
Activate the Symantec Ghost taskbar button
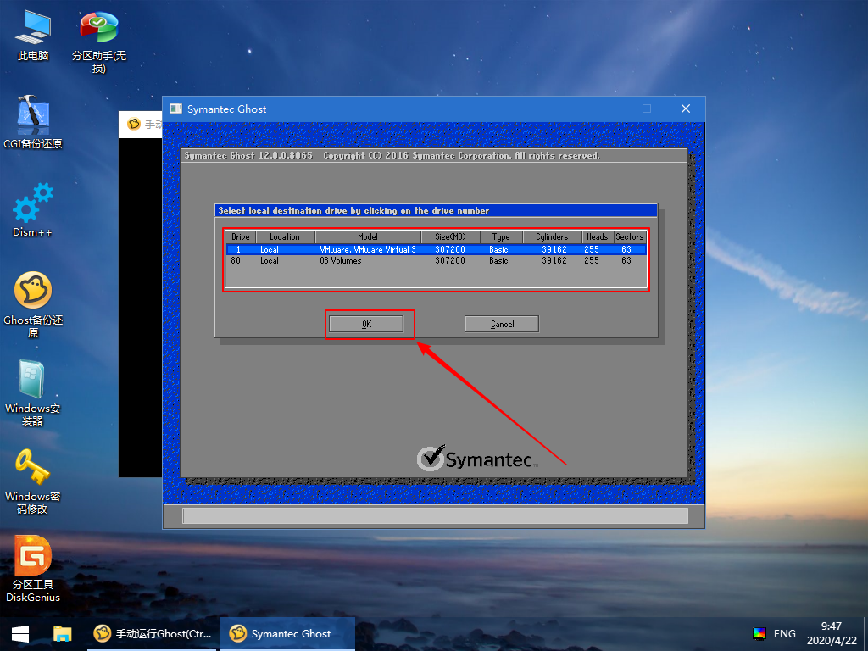(287, 634)
